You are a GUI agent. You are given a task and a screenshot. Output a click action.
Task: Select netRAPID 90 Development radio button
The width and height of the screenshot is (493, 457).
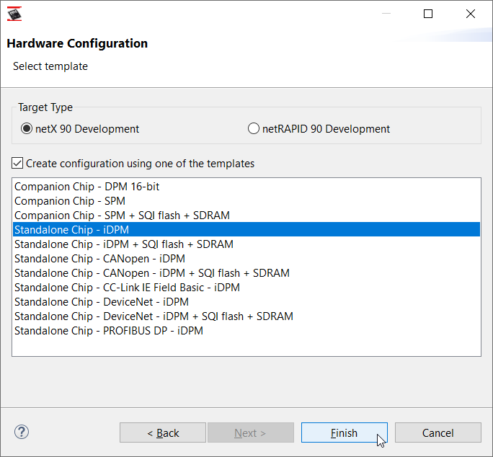tap(253, 129)
